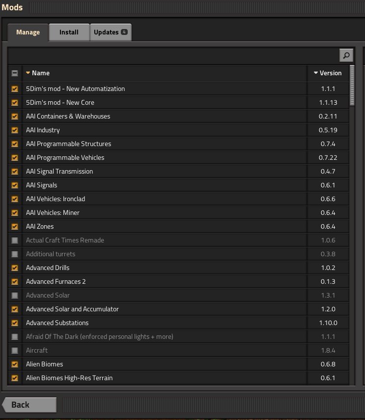This screenshot has width=365, height=420.
Task: Select Alien Biomes High-Res Terrain name
Action: tap(69, 378)
